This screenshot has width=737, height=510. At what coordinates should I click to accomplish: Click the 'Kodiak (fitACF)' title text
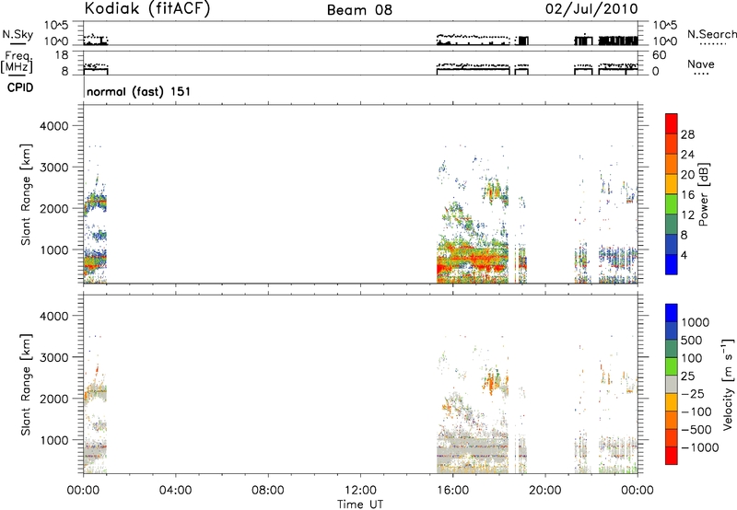click(x=147, y=8)
